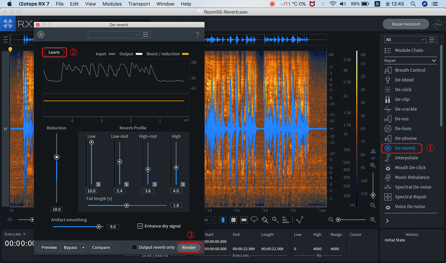Enable the Output reverb only checkbox
Viewport: 446px width, 263px height.
coord(134,247)
